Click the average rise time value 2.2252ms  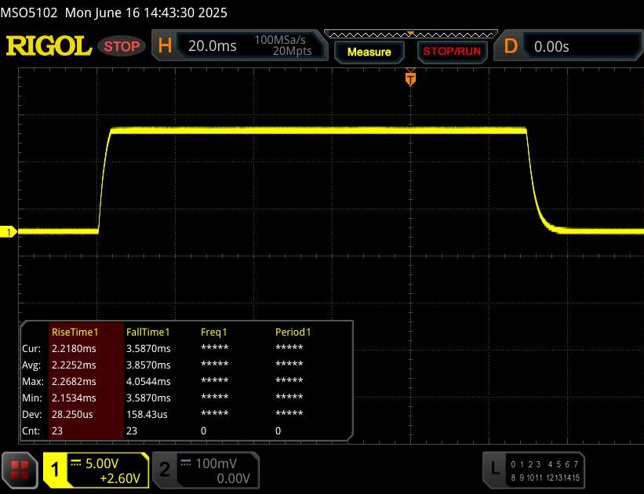(x=74, y=365)
